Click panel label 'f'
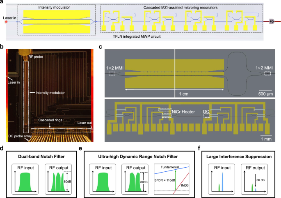This screenshot has height=198, width=281. [x=199, y=148]
